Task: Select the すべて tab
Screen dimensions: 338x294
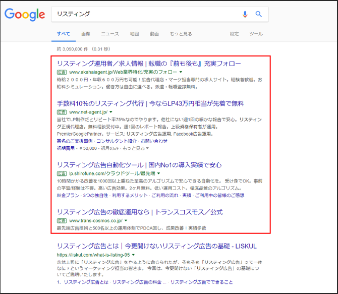Action: tap(64, 34)
